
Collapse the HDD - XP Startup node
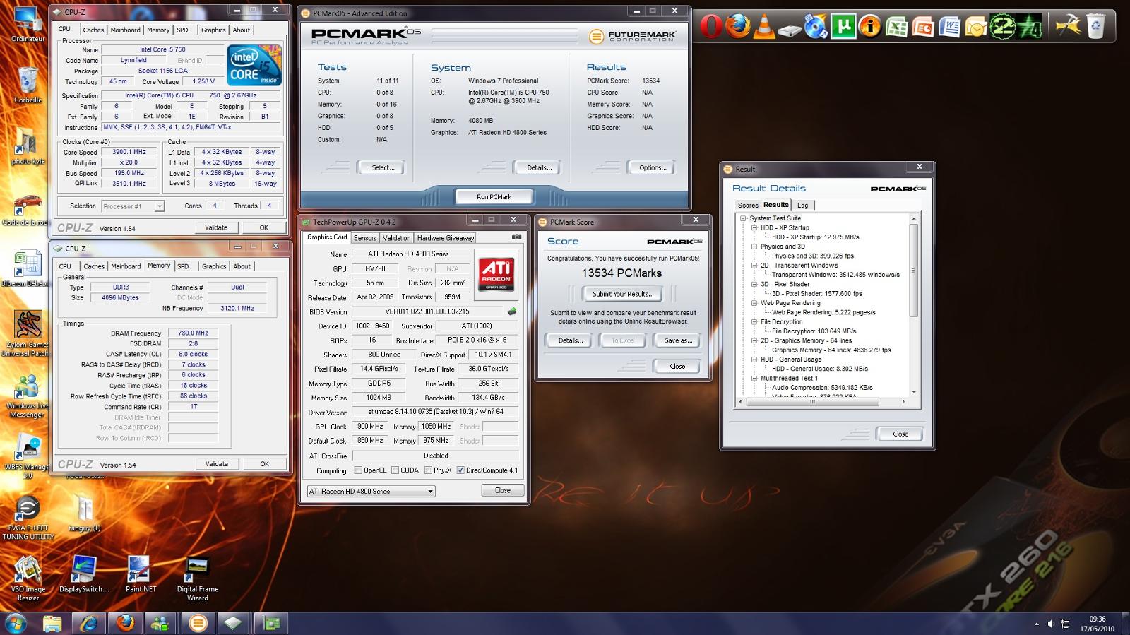tap(754, 227)
